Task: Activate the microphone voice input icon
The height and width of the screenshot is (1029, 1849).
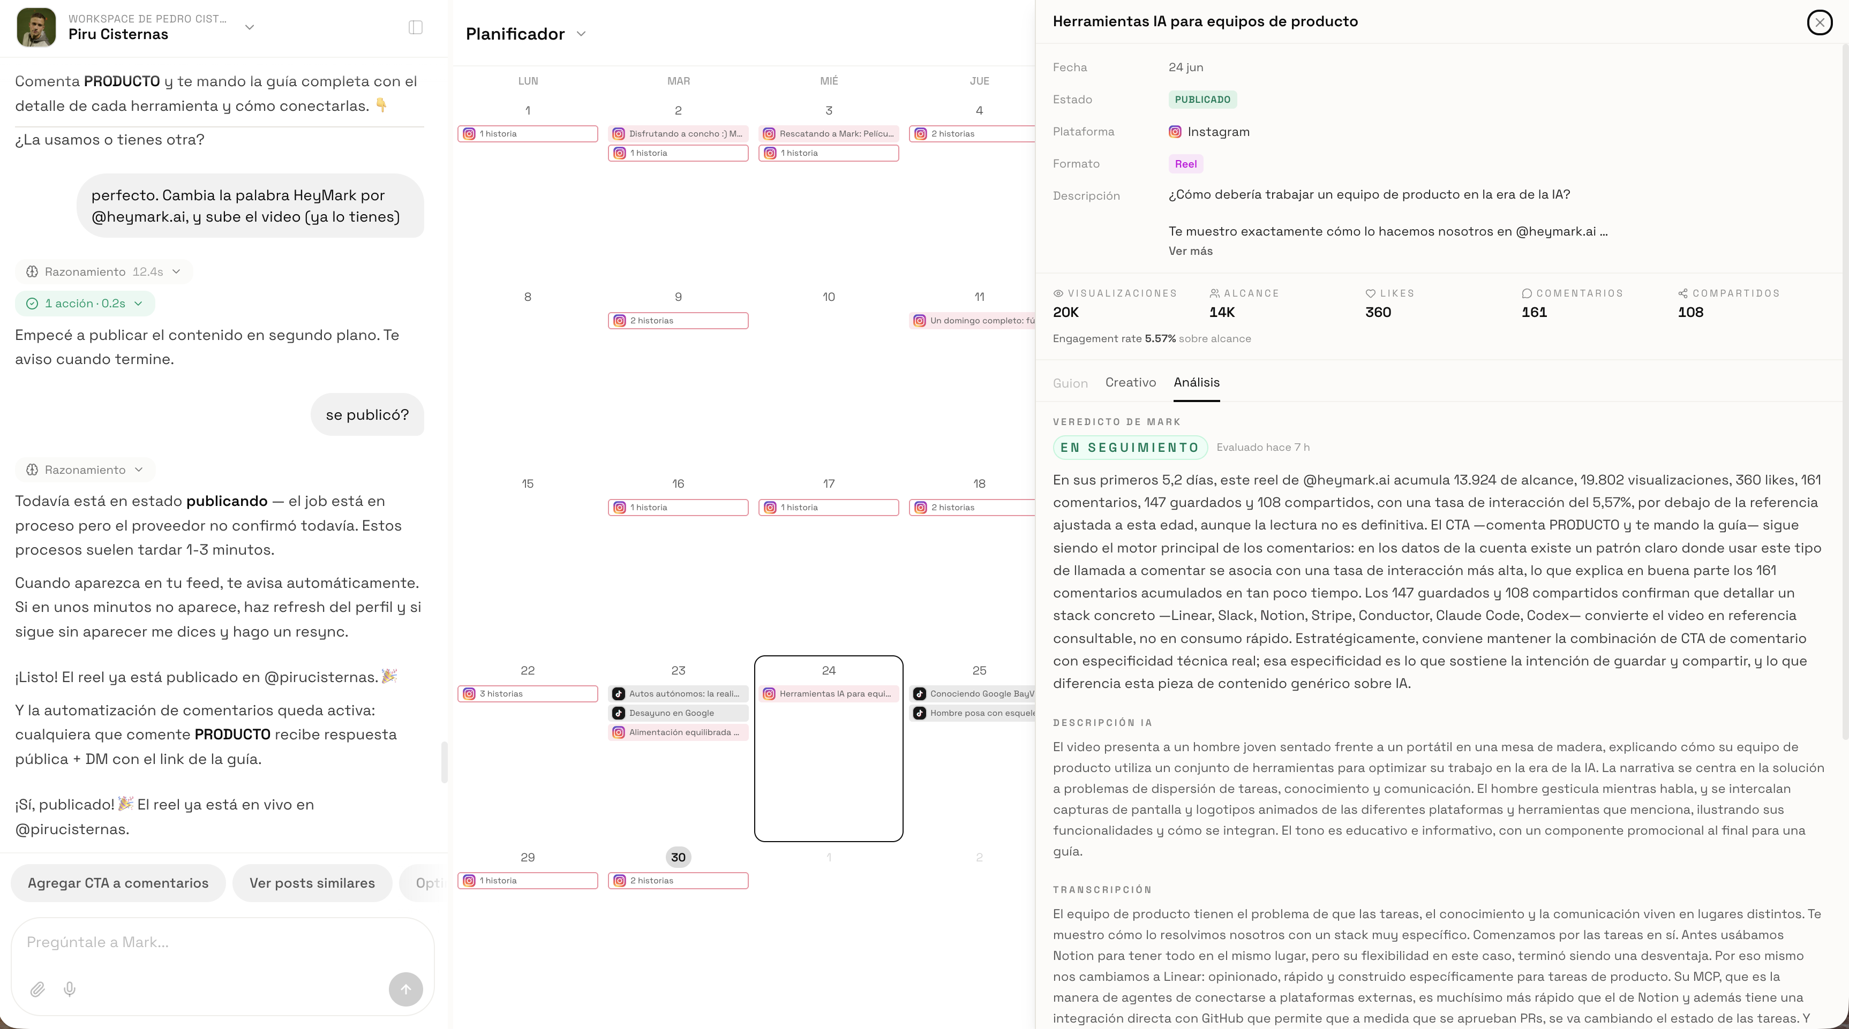Action: pos(70,989)
